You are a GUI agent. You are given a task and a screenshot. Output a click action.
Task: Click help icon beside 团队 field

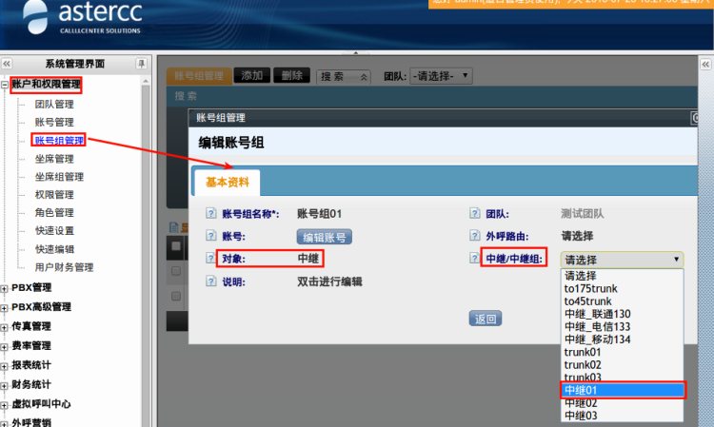point(475,214)
